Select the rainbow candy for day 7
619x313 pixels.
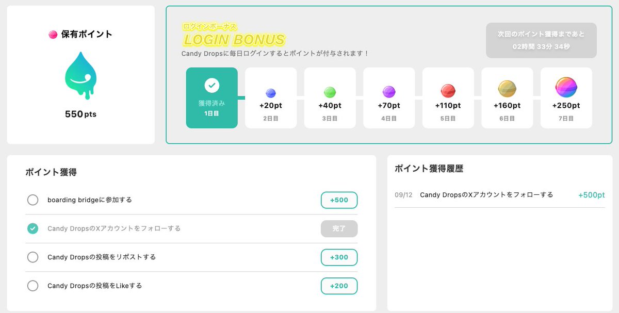click(x=566, y=88)
